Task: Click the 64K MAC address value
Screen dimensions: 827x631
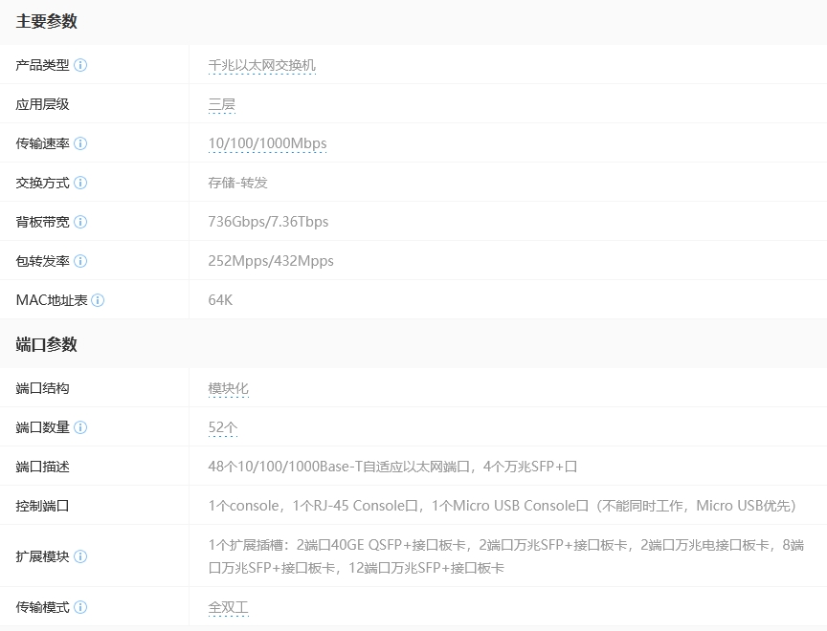Action: [x=220, y=300]
